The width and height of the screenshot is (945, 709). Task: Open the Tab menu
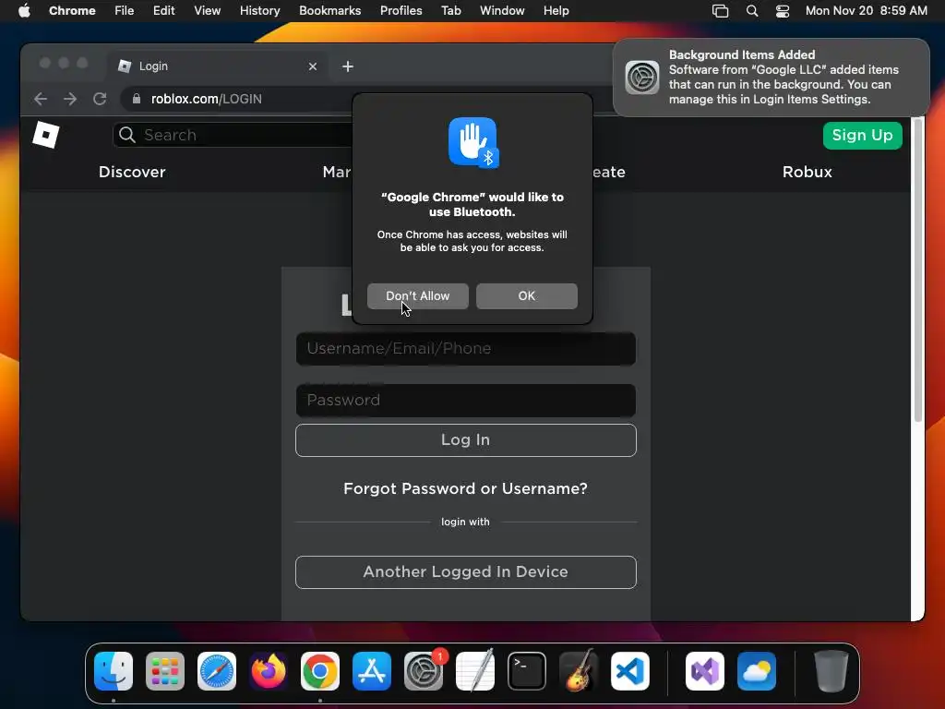click(x=450, y=11)
